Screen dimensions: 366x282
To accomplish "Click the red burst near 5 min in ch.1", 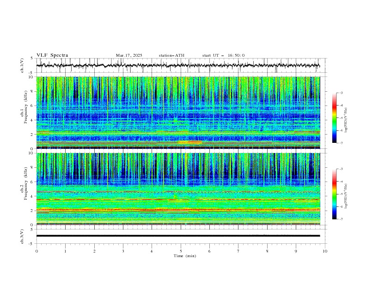I will click(x=190, y=142).
